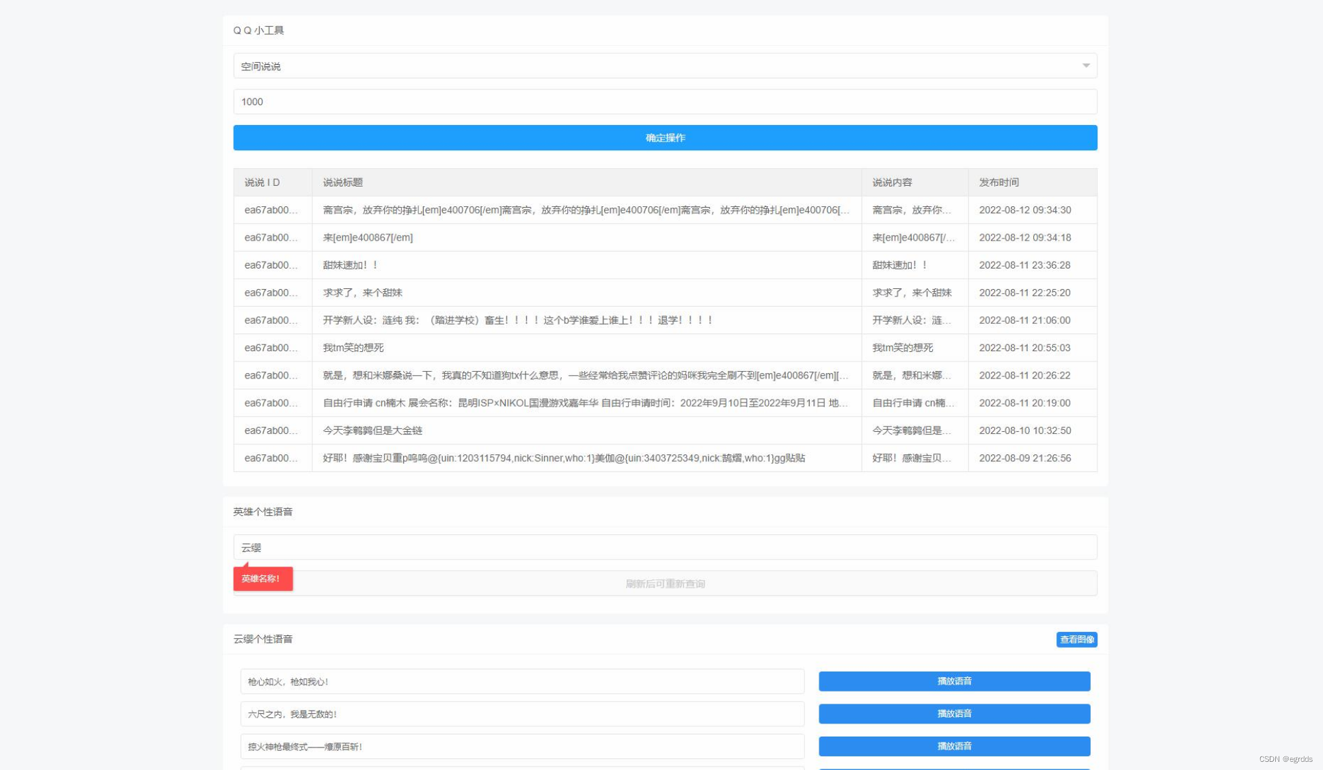Click the input field containing 1000
This screenshot has height=770, width=1323.
tap(664, 102)
